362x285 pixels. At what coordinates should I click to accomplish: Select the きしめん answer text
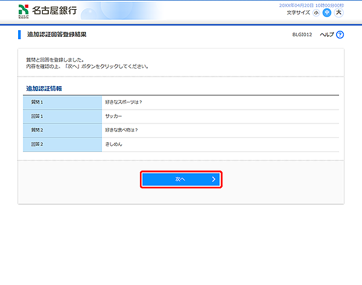[113, 145]
